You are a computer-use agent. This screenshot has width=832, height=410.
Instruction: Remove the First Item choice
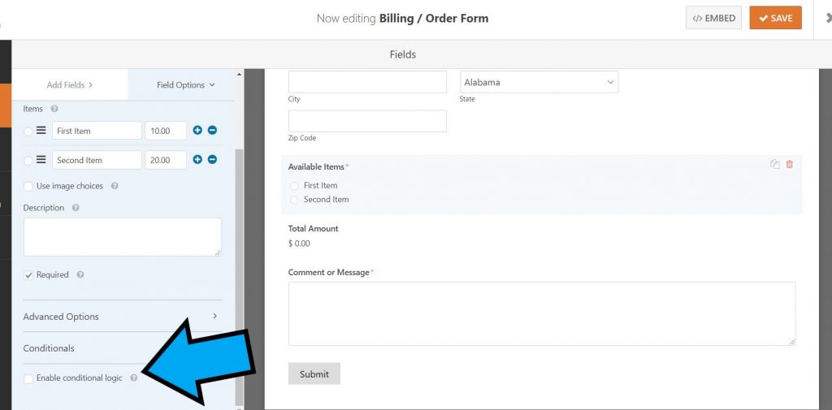pos(212,130)
